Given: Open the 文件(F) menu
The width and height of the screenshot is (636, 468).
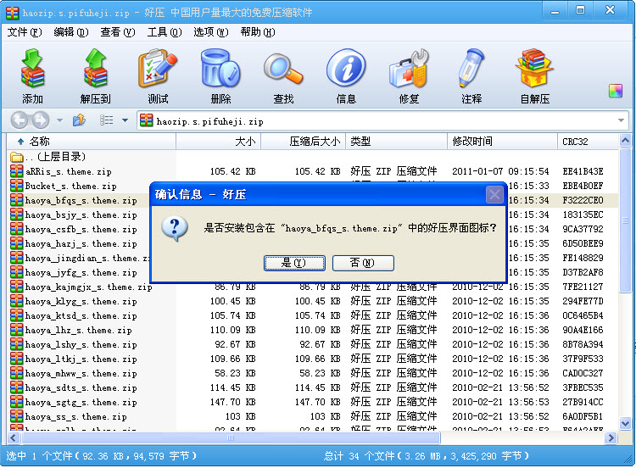Looking at the screenshot, I should [24, 32].
